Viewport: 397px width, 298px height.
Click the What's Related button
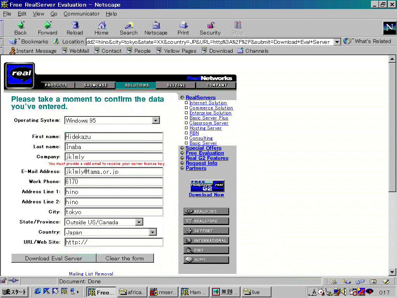pyautogui.click(x=368, y=41)
